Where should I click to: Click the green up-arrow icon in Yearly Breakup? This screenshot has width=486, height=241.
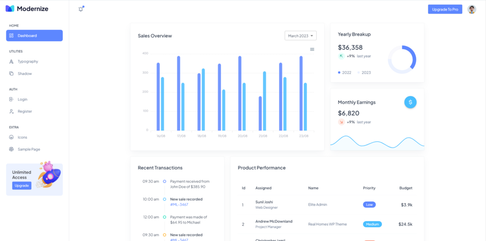[341, 56]
